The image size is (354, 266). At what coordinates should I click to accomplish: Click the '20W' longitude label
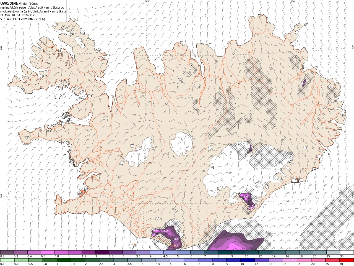pos(147,1)
